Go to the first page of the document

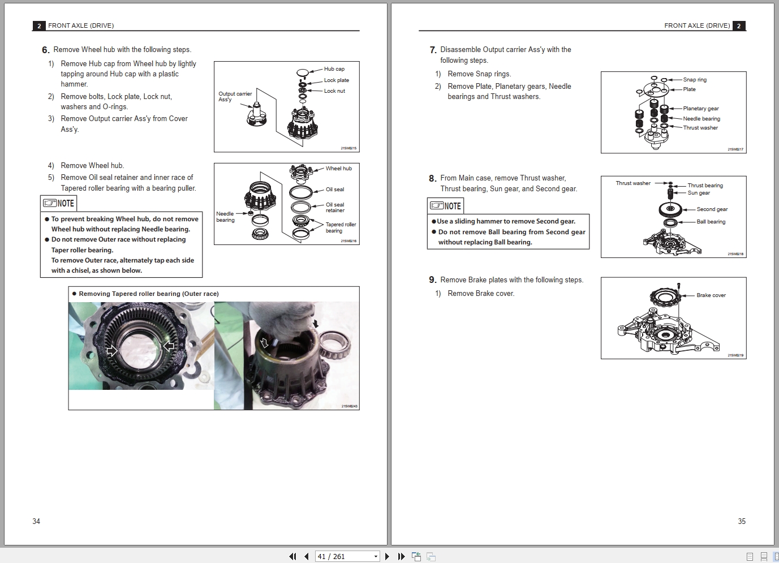pyautogui.click(x=292, y=556)
